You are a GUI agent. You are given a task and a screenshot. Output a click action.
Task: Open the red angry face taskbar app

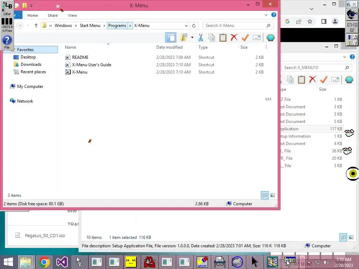point(149,262)
